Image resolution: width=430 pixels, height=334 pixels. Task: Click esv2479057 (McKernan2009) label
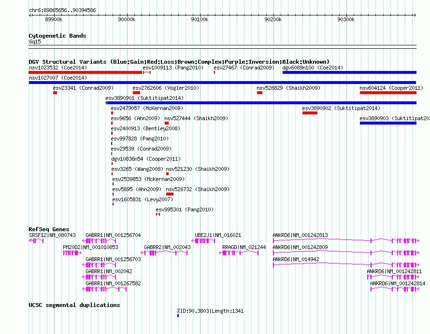[147, 108]
